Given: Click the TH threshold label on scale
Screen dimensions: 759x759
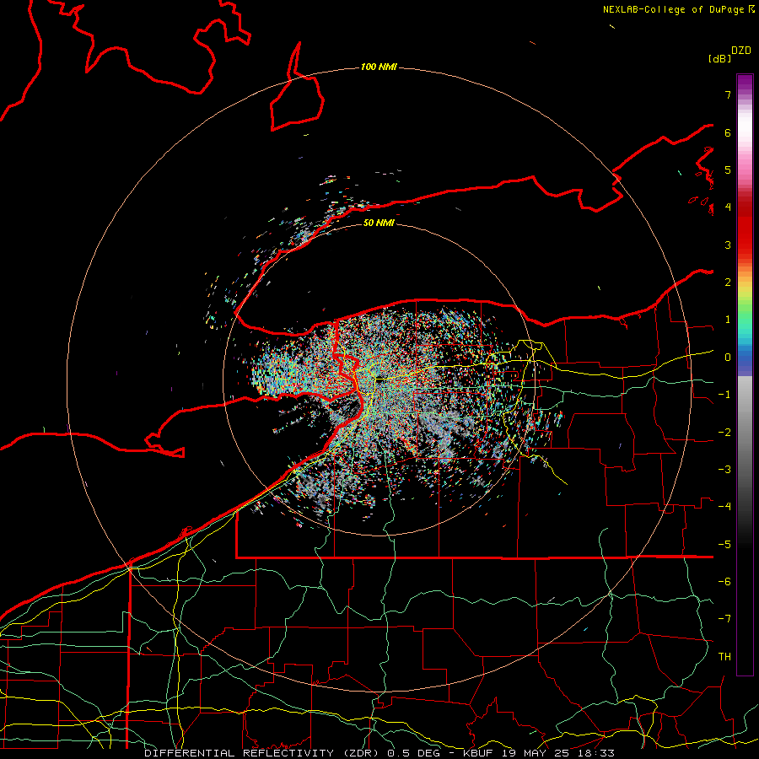Looking at the screenshot, I should click(724, 657).
